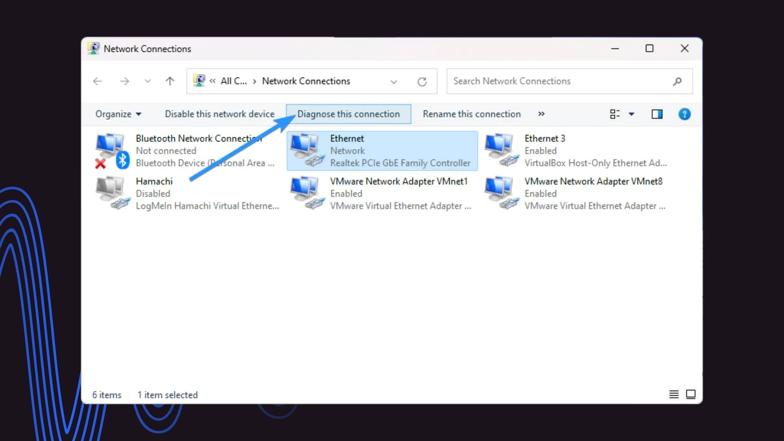784x441 pixels.
Task: Open recent locations chevron dropdown
Action: (x=148, y=81)
